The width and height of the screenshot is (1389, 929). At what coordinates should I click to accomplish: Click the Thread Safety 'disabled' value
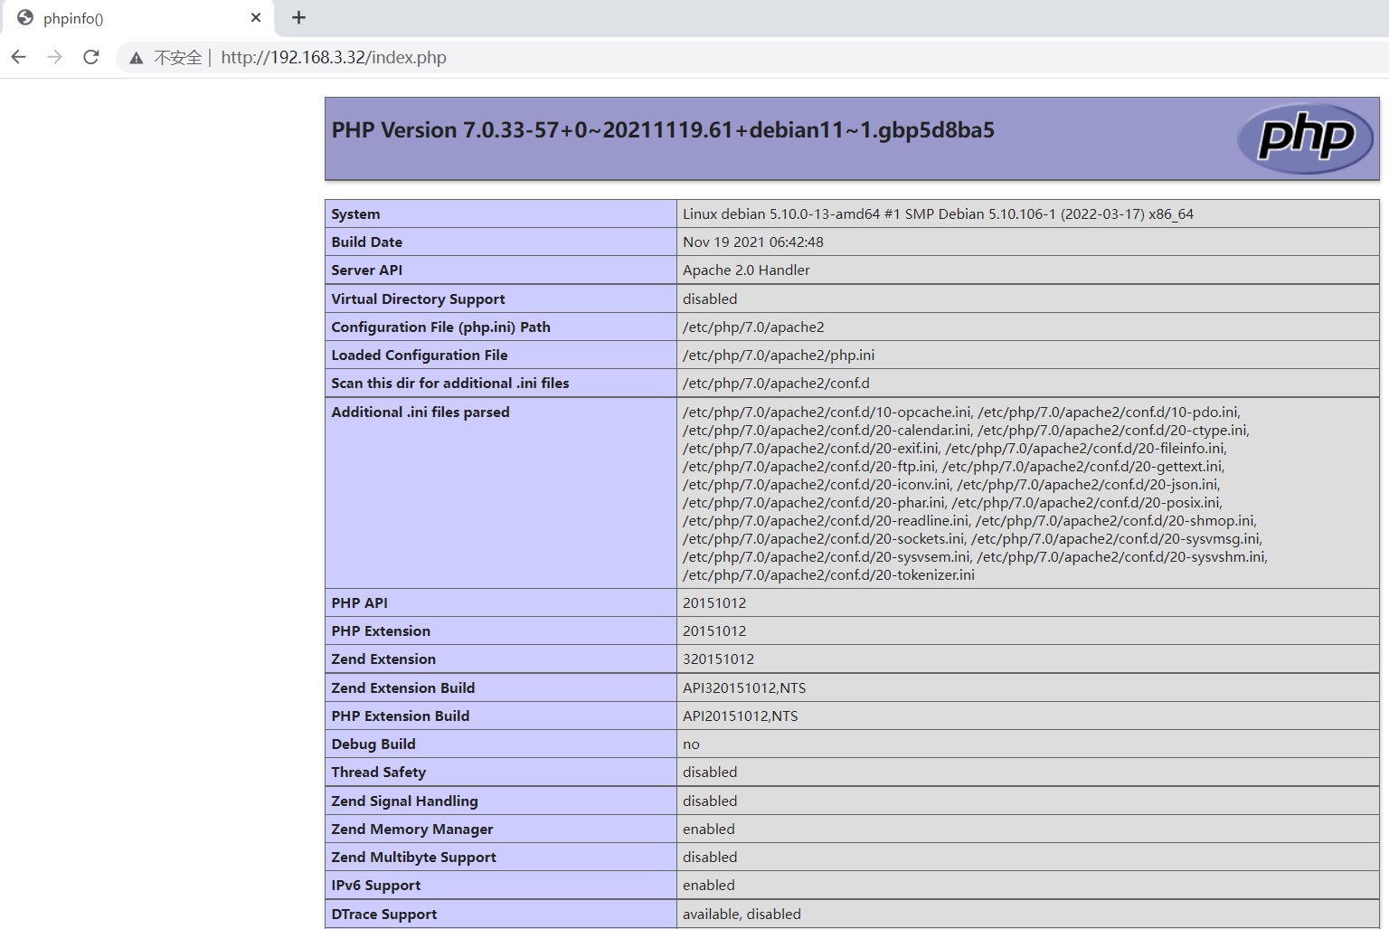coord(710,773)
